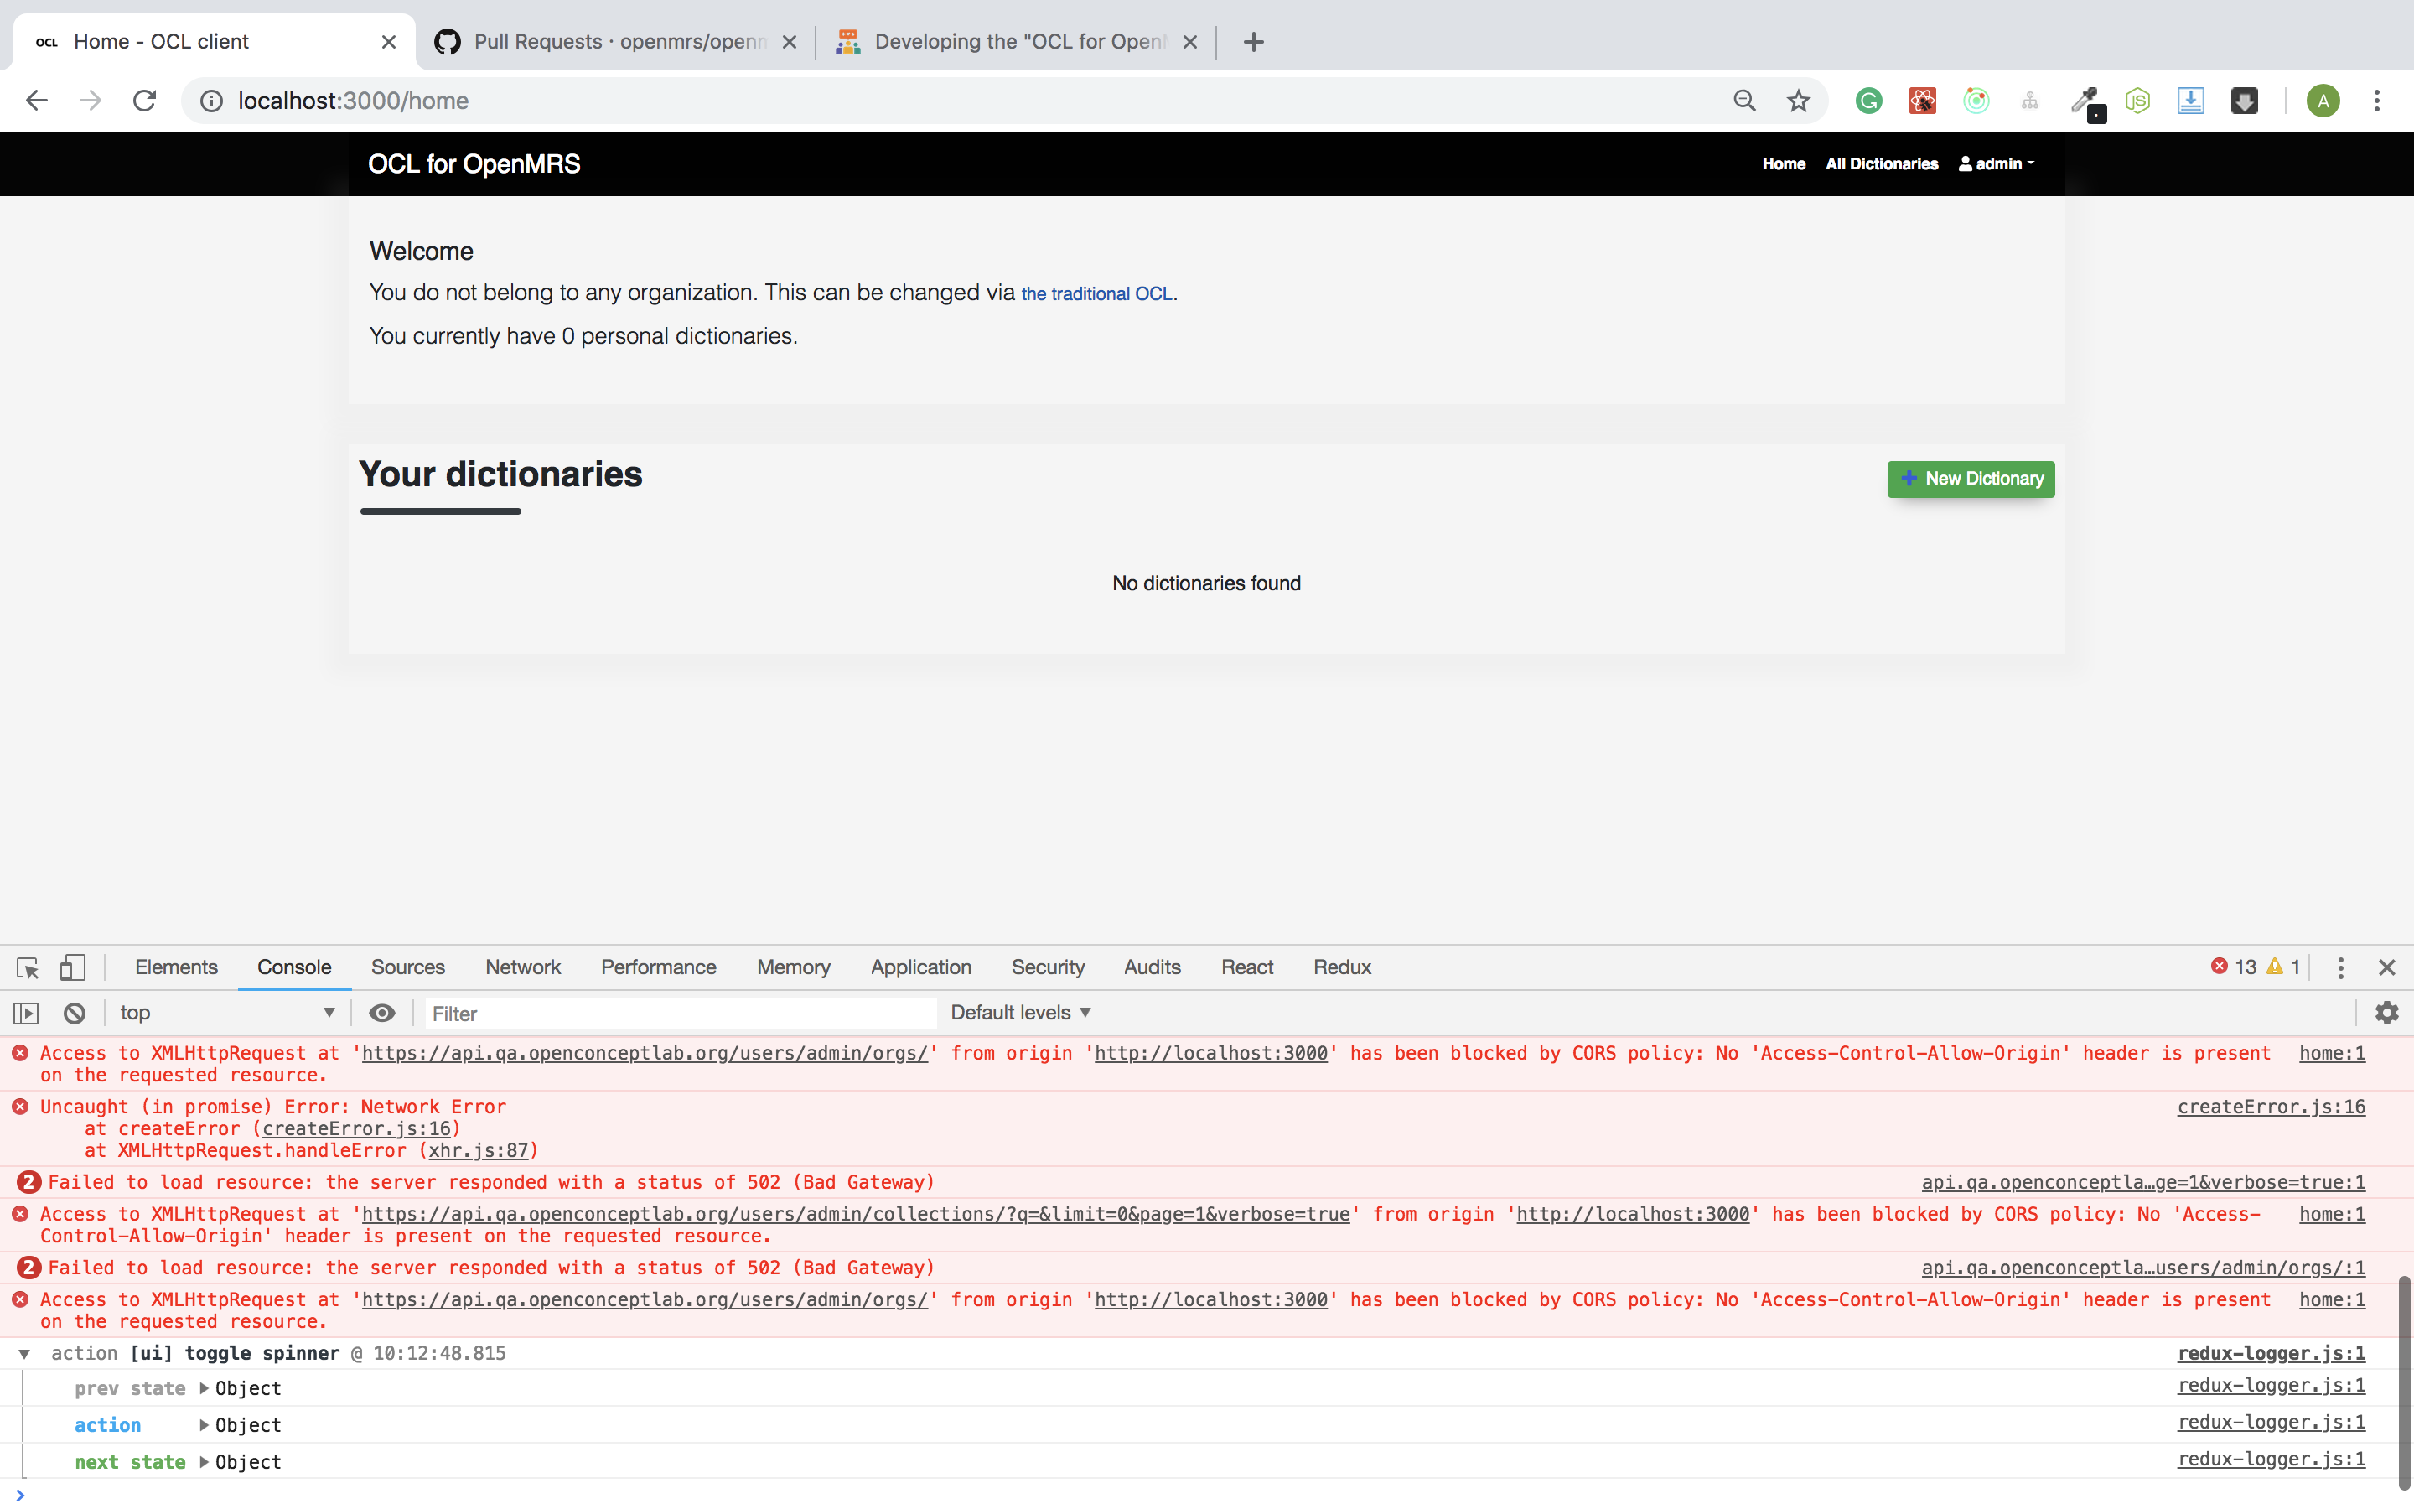This screenshot has height=1509, width=2414.
Task: Switch to the Sources panel
Action: tap(408, 967)
